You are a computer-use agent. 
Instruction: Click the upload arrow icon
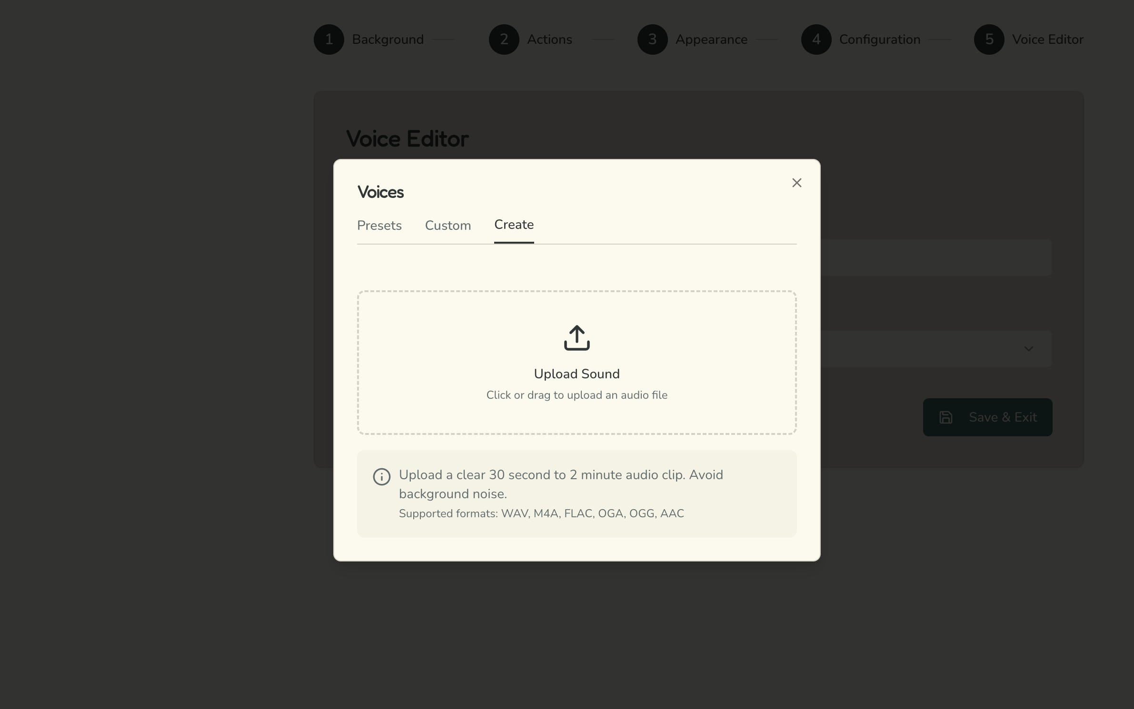pos(577,338)
